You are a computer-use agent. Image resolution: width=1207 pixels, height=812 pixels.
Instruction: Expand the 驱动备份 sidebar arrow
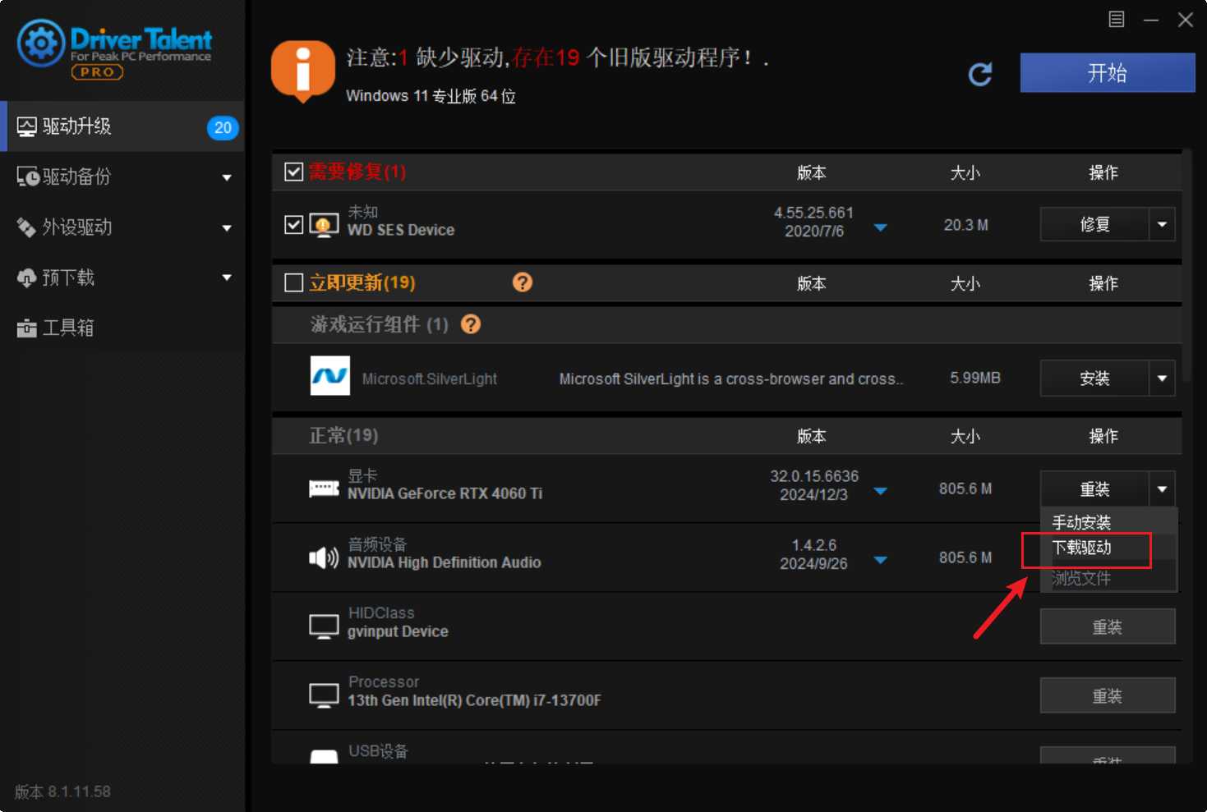[x=227, y=177]
